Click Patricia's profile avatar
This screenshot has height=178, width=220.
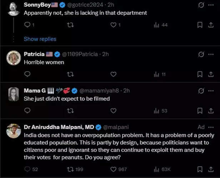[x=14, y=58]
